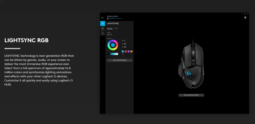Click the R value field showing 0
This screenshot has height=124, width=255.
click(124, 41)
